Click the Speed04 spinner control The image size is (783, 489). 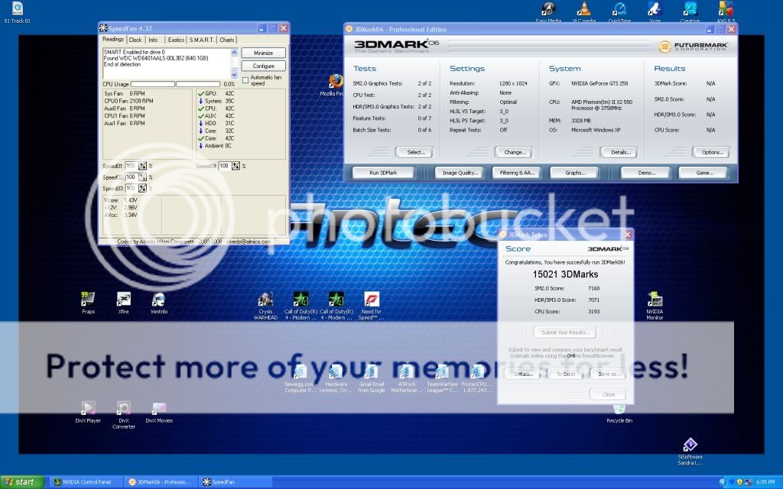[x=236, y=166]
